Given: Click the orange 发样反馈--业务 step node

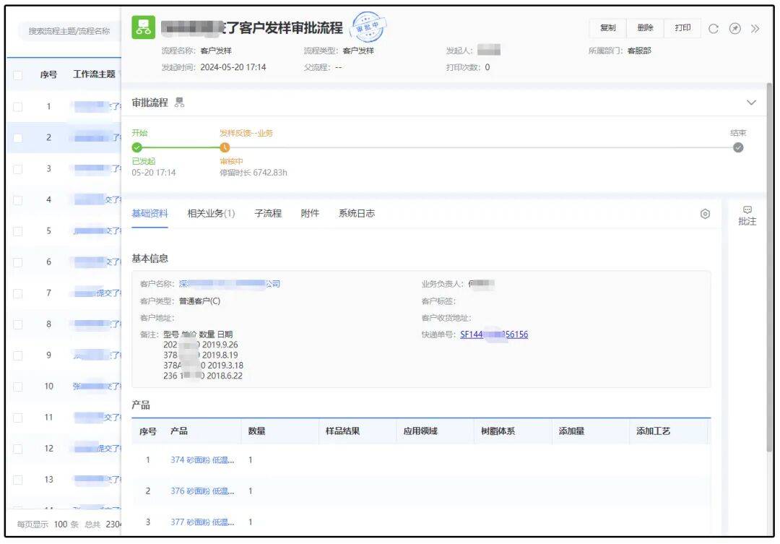Looking at the screenshot, I should pyautogui.click(x=225, y=147).
